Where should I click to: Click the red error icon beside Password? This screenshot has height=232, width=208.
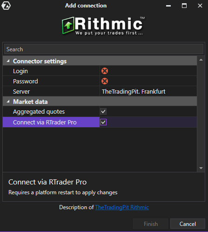(x=105, y=81)
